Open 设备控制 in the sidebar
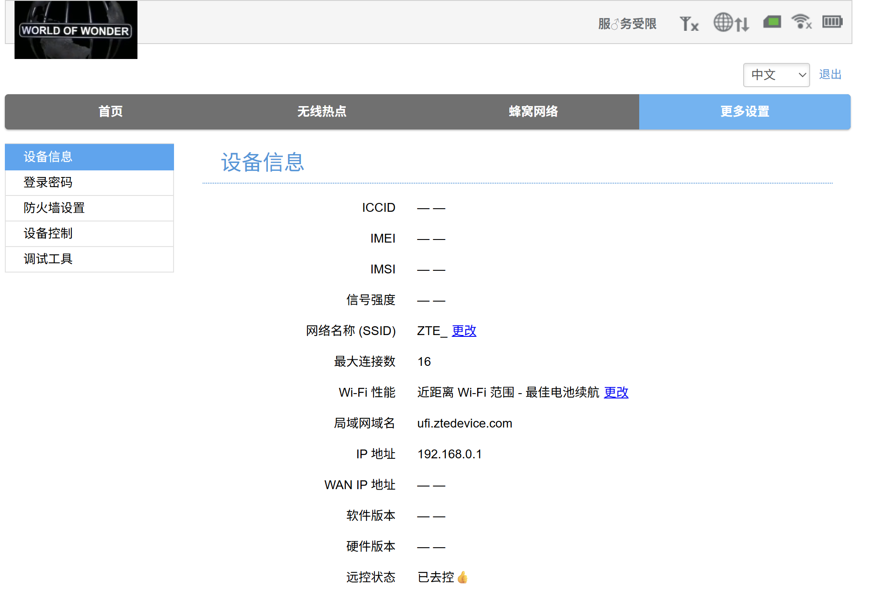The width and height of the screenshot is (874, 597). 89,233
